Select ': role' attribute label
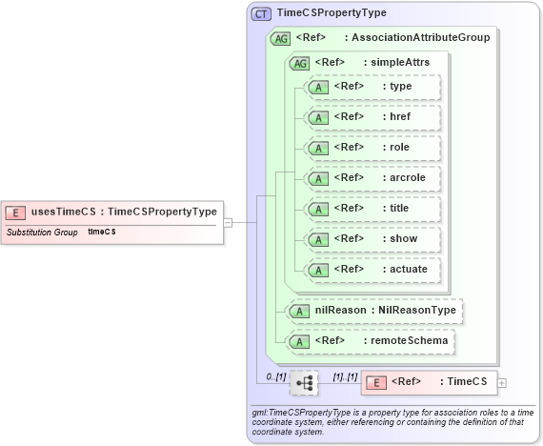The width and height of the screenshot is (543, 446). (x=396, y=147)
